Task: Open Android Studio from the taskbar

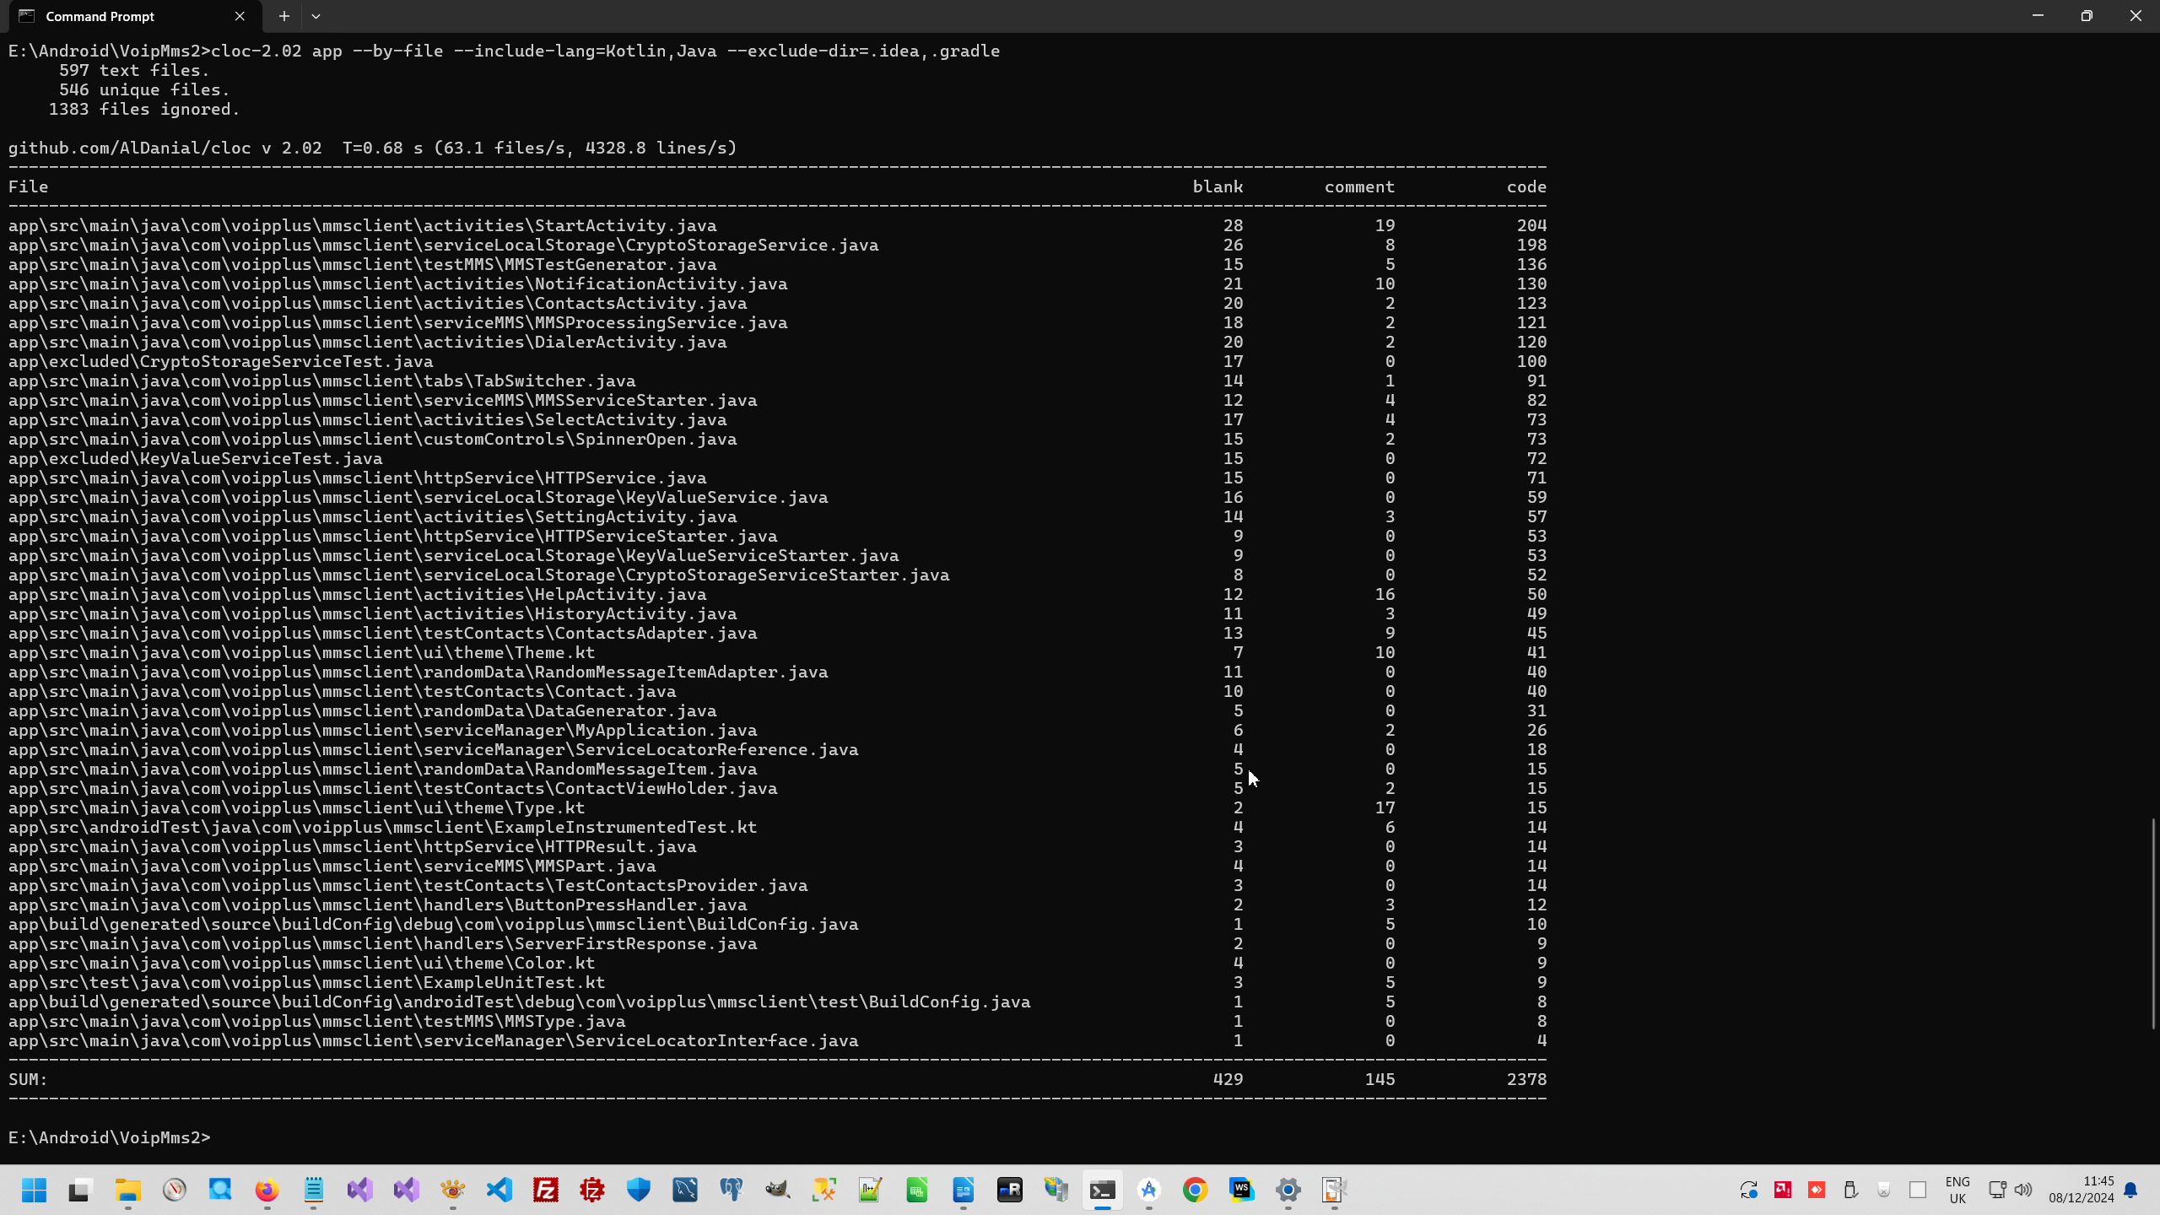Action: (1148, 1190)
